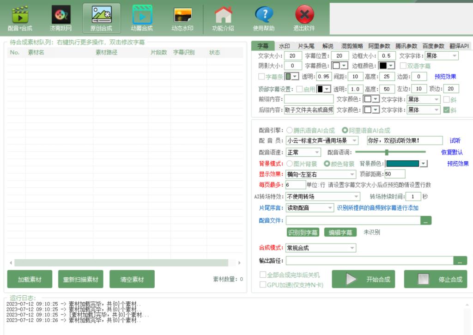Open 使用帮助 question mark icon
Viewport: 473px width, 335px height.
tap(264, 18)
